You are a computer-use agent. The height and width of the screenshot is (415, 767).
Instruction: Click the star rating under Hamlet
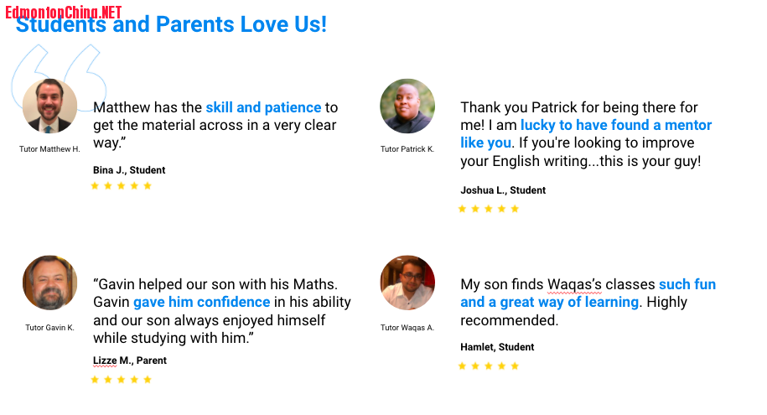488,366
